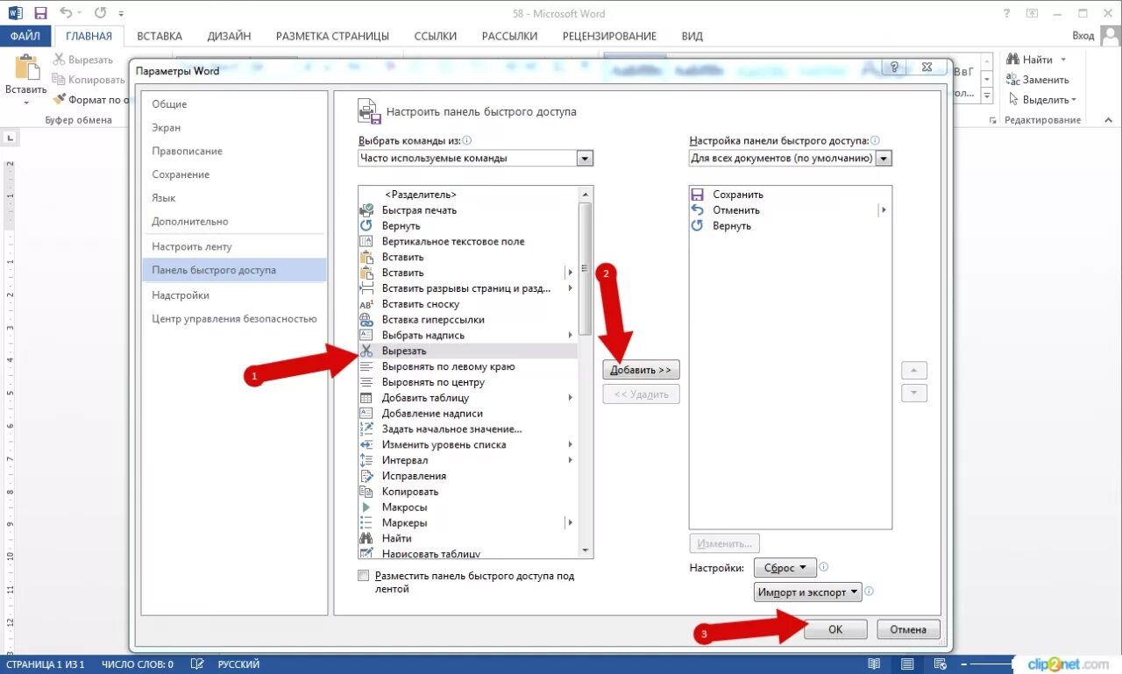Select 'Сохранение' in the options sidebar
This screenshot has height=674, width=1122.
coord(234,175)
